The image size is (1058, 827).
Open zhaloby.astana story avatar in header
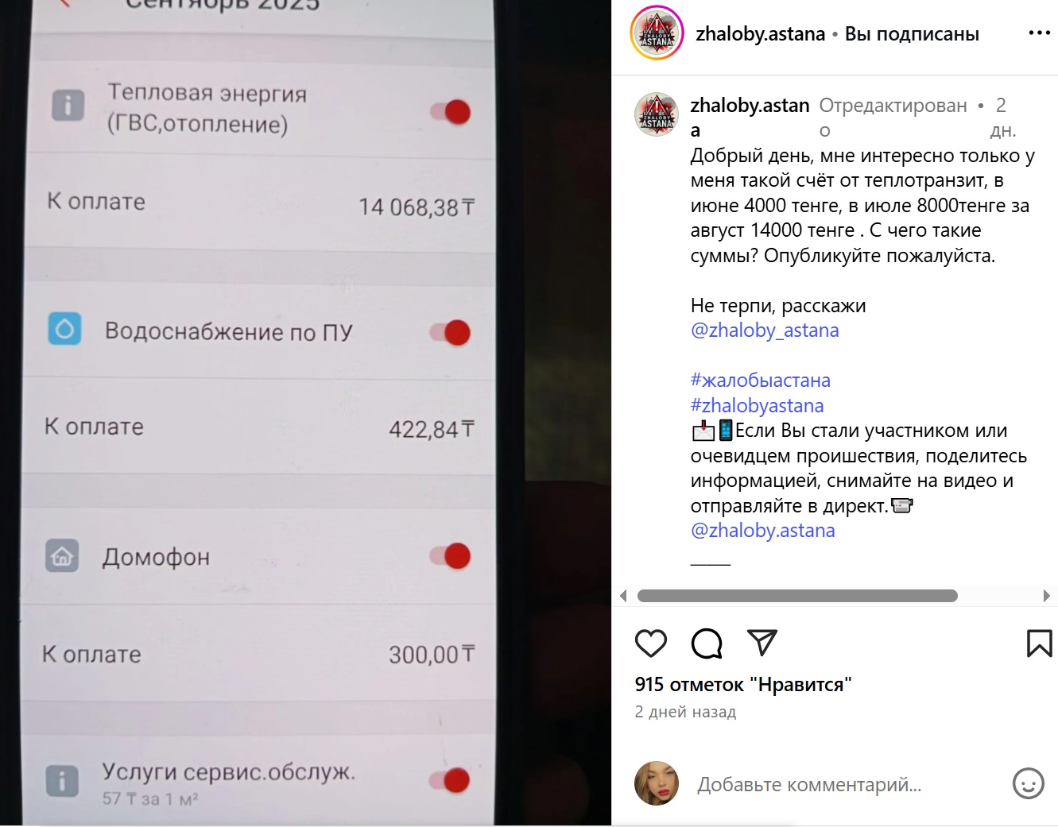(x=657, y=33)
